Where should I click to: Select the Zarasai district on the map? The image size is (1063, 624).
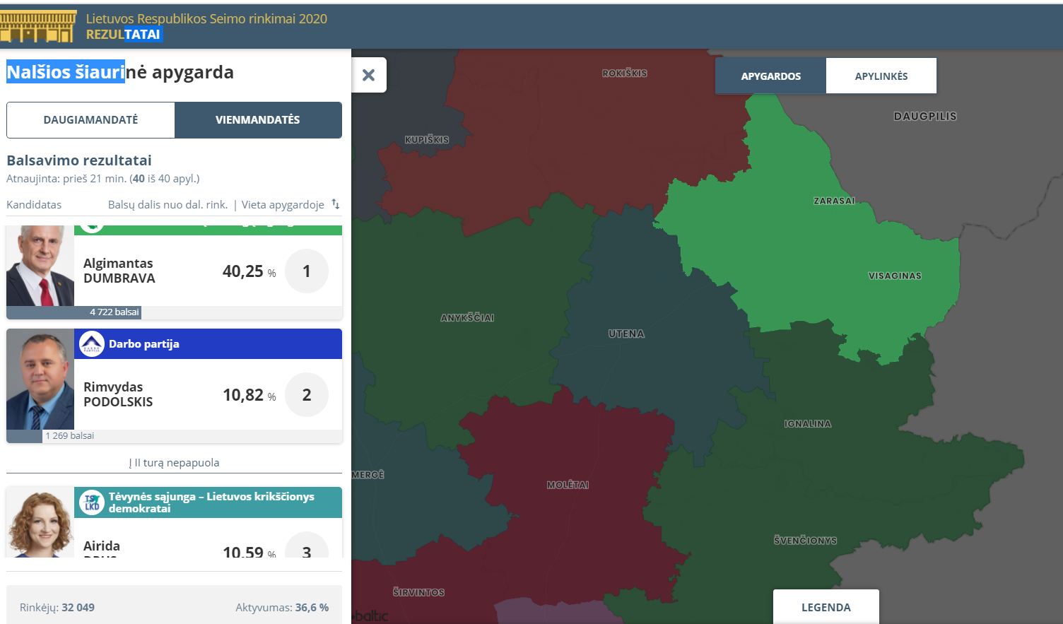pyautogui.click(x=834, y=201)
